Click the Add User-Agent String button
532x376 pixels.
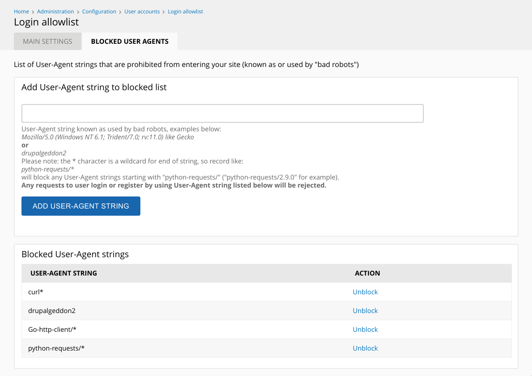81,206
